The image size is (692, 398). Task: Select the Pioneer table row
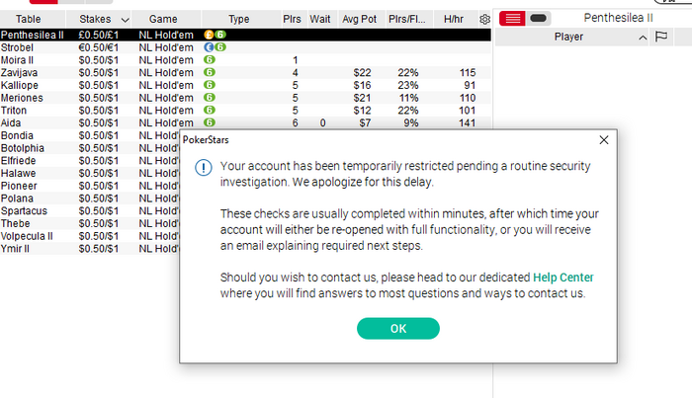[x=90, y=186]
